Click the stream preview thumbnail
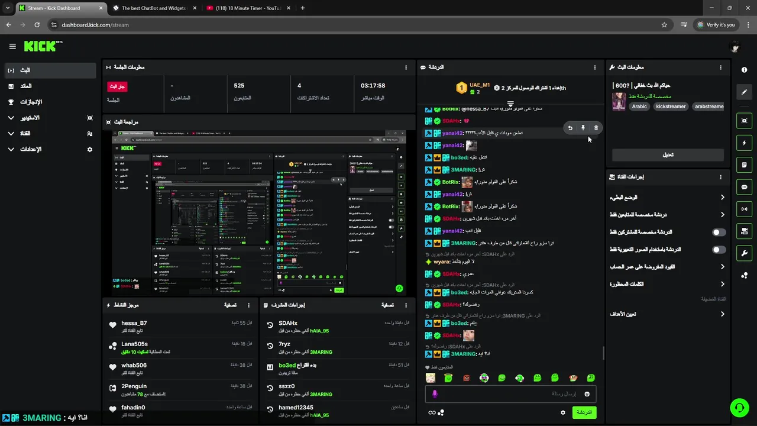 (x=259, y=213)
